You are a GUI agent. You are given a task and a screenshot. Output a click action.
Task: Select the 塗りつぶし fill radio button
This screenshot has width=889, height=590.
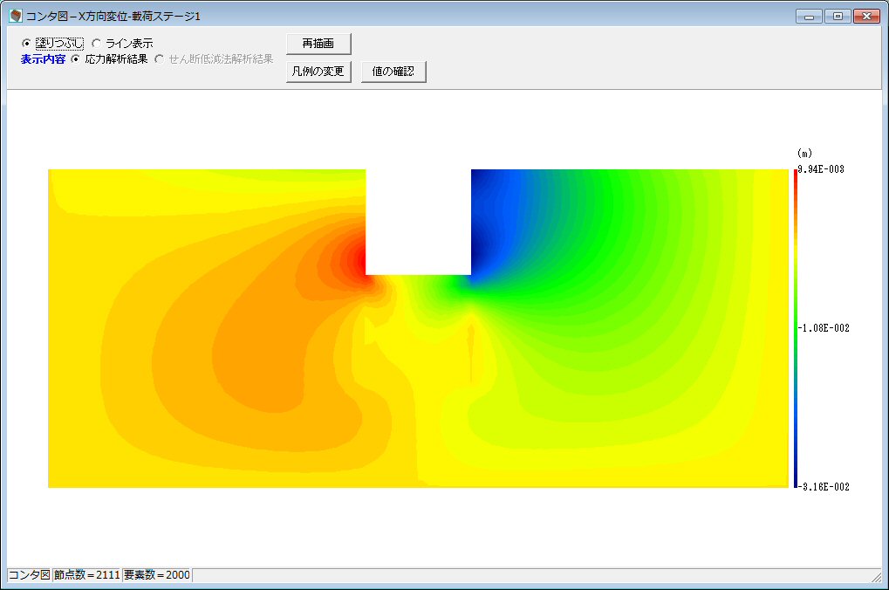click(x=26, y=43)
